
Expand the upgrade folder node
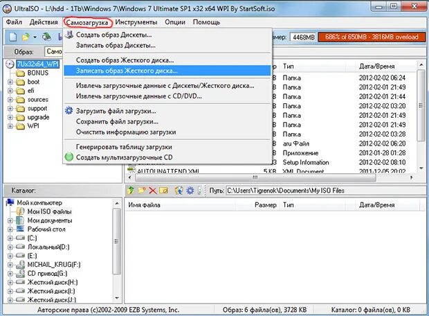[x=10, y=117]
